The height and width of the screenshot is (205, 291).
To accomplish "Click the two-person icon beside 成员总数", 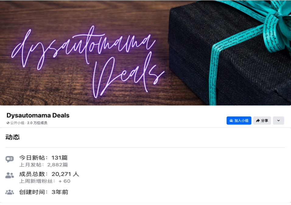I will tap(10, 175).
